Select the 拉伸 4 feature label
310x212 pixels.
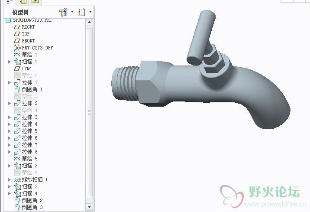(29, 124)
